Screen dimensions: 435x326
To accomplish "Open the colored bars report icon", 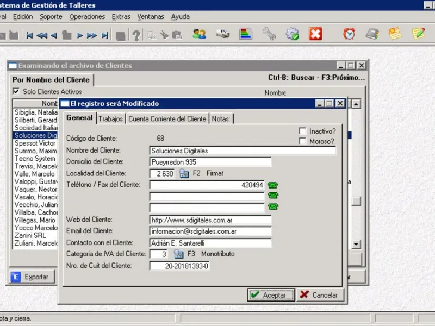I will tap(246, 34).
